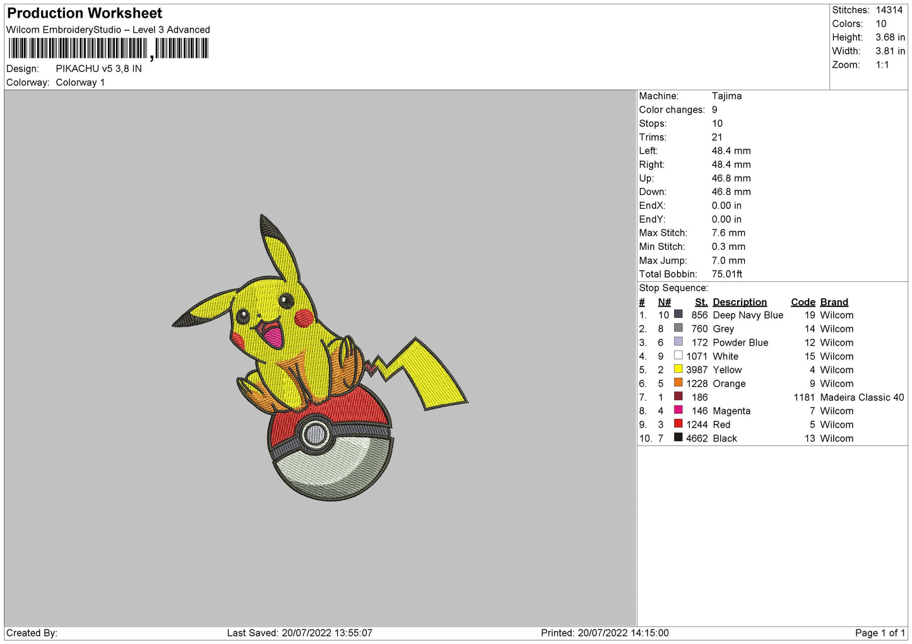Click the St. column header
The width and height of the screenshot is (912, 644).
click(701, 302)
